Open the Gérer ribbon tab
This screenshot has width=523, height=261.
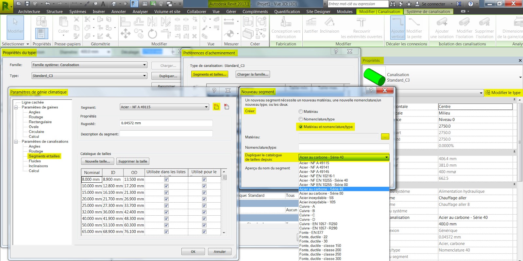(231, 11)
